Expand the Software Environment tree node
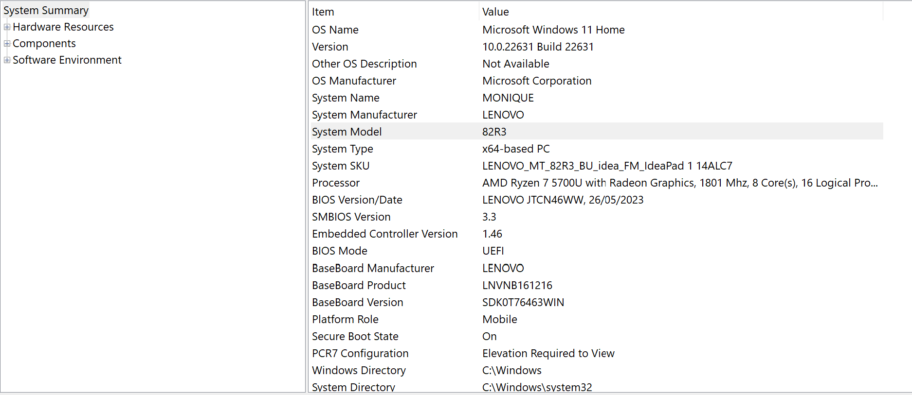Screen dimensions: 912x395 pos(7,60)
